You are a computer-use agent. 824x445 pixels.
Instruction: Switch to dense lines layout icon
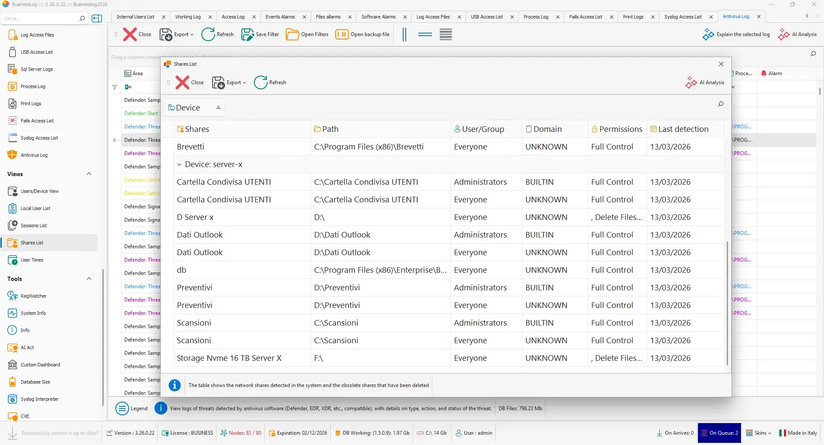[446, 34]
